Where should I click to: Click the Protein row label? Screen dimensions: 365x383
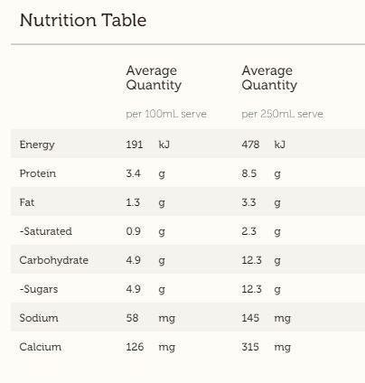pos(38,173)
